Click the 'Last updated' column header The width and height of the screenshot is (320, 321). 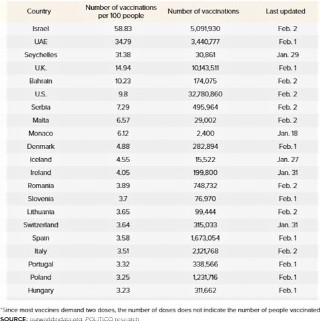coord(285,11)
